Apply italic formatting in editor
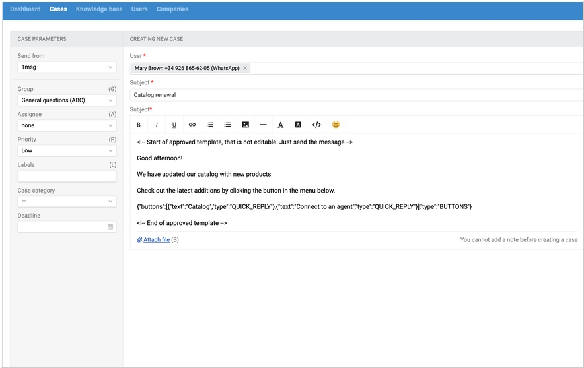This screenshot has width=584, height=368. pos(157,125)
